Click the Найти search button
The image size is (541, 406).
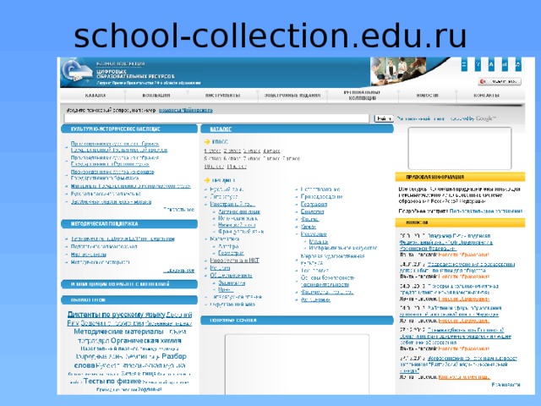[x=384, y=118]
